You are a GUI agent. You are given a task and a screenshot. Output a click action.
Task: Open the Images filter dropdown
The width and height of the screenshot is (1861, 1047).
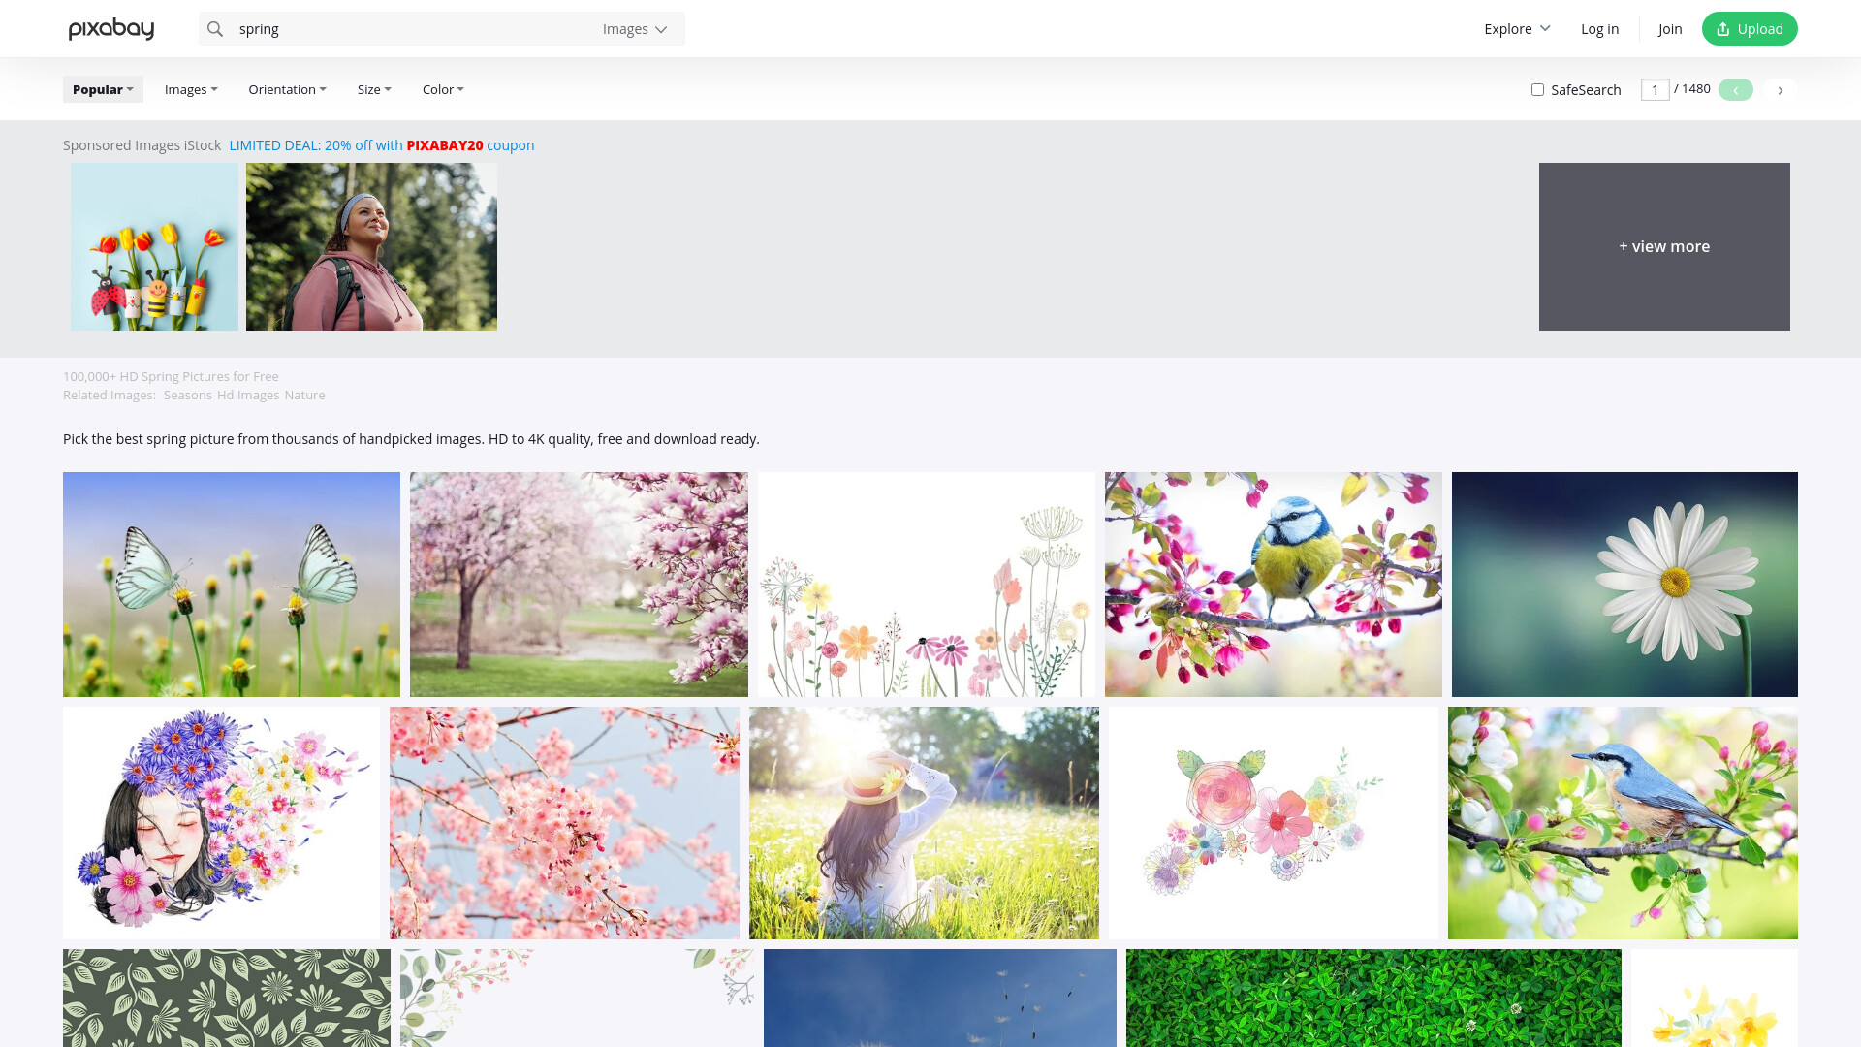point(191,89)
